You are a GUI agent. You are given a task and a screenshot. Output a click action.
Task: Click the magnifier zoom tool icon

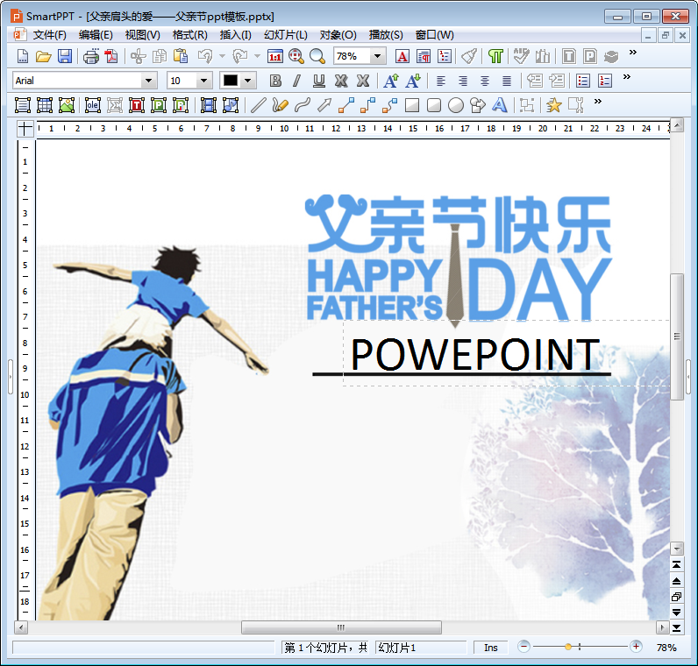coord(317,56)
